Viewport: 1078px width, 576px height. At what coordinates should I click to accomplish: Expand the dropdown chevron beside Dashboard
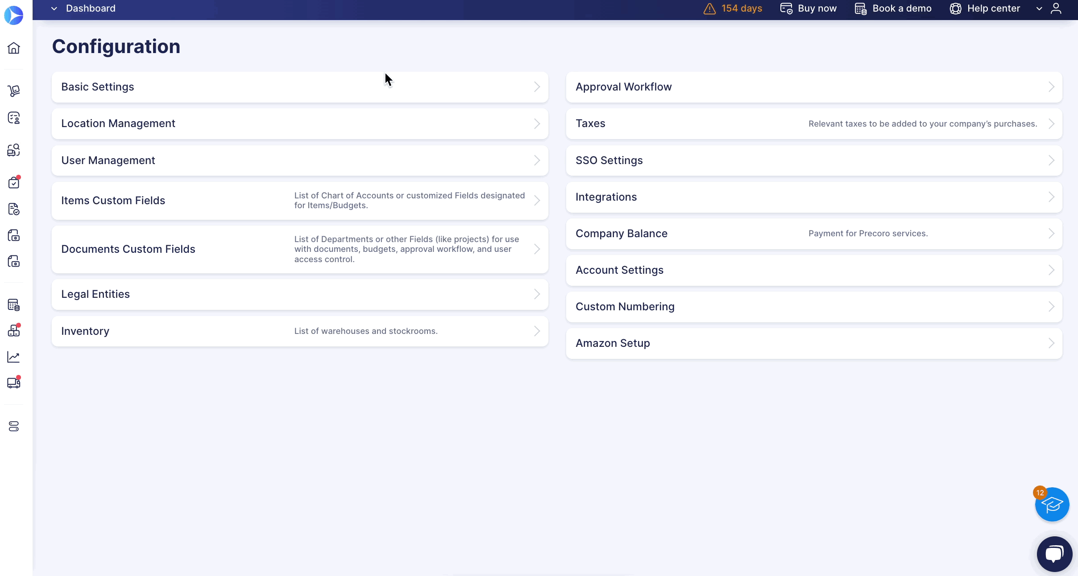(54, 8)
